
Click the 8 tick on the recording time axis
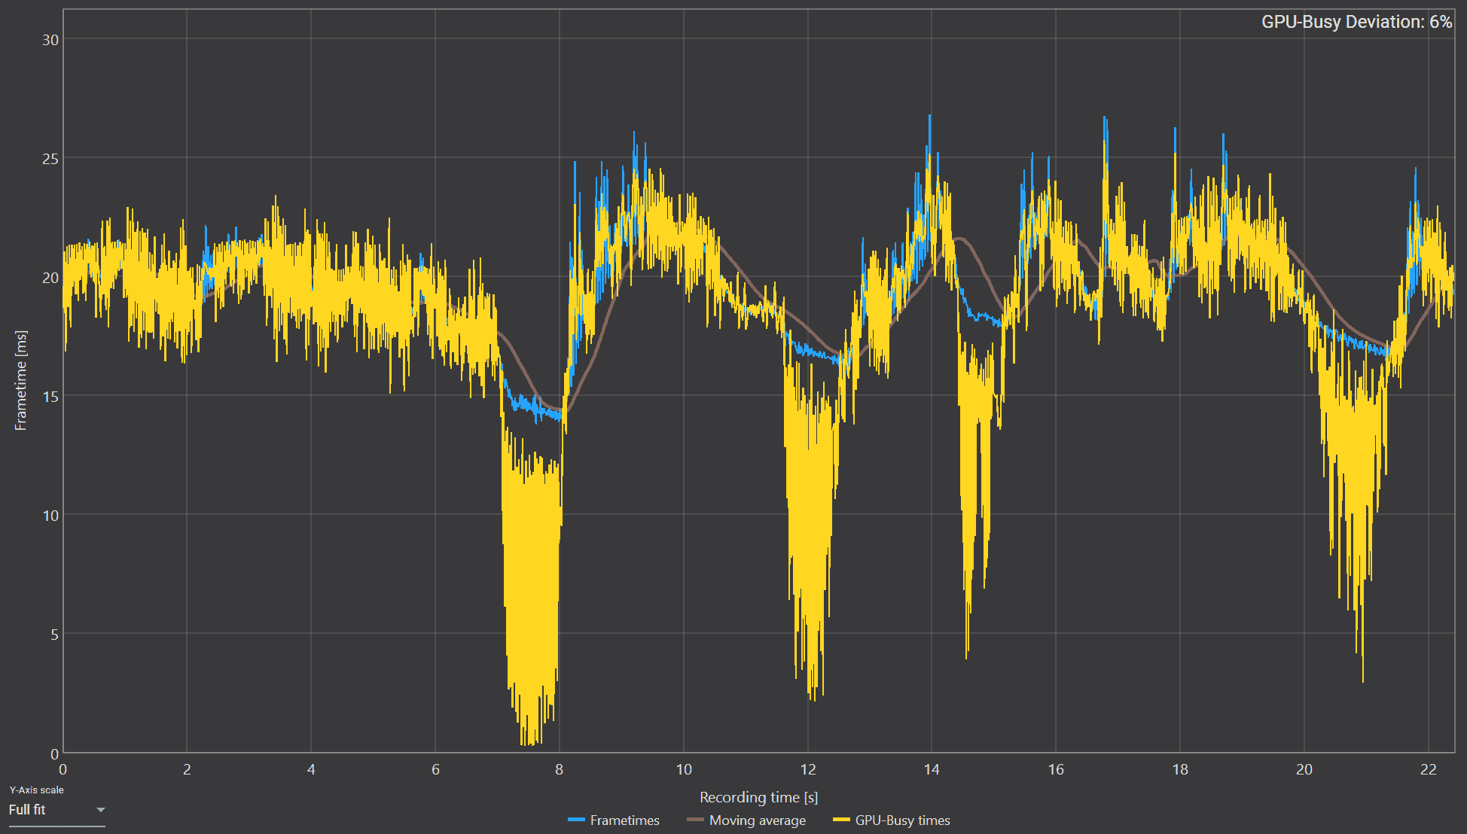(559, 769)
